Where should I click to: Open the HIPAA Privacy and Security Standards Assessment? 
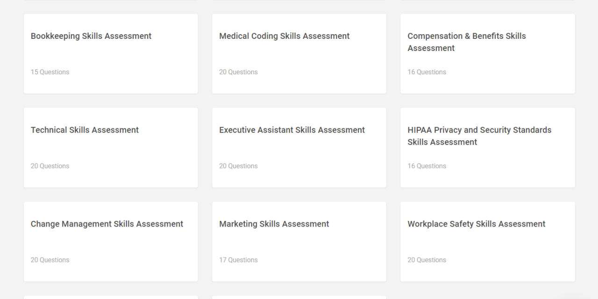pos(479,136)
